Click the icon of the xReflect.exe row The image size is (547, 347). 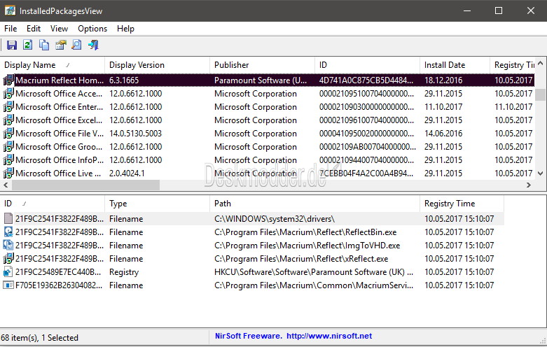click(x=8, y=259)
